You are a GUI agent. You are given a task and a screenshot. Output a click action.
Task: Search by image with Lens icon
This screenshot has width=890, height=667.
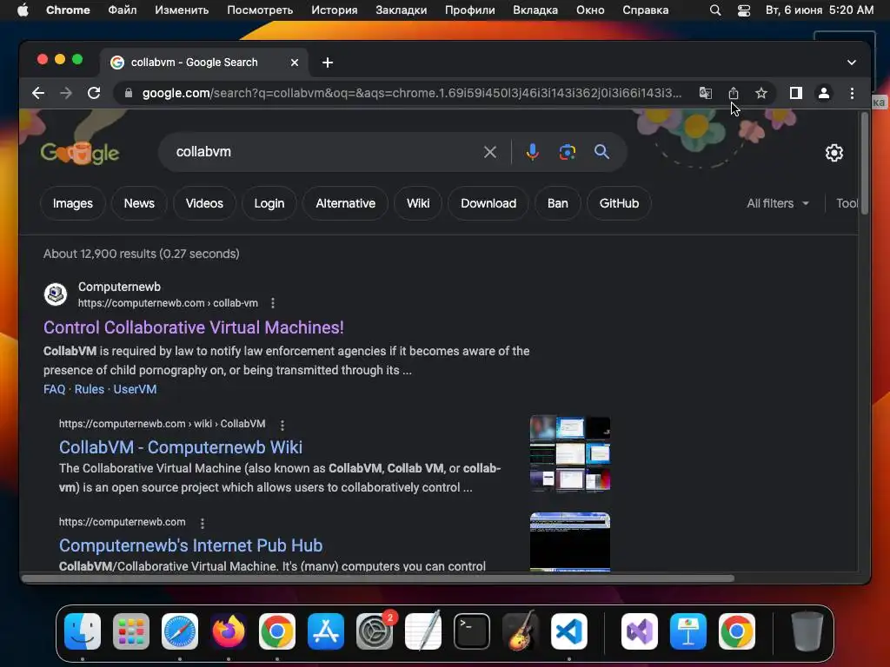click(567, 152)
